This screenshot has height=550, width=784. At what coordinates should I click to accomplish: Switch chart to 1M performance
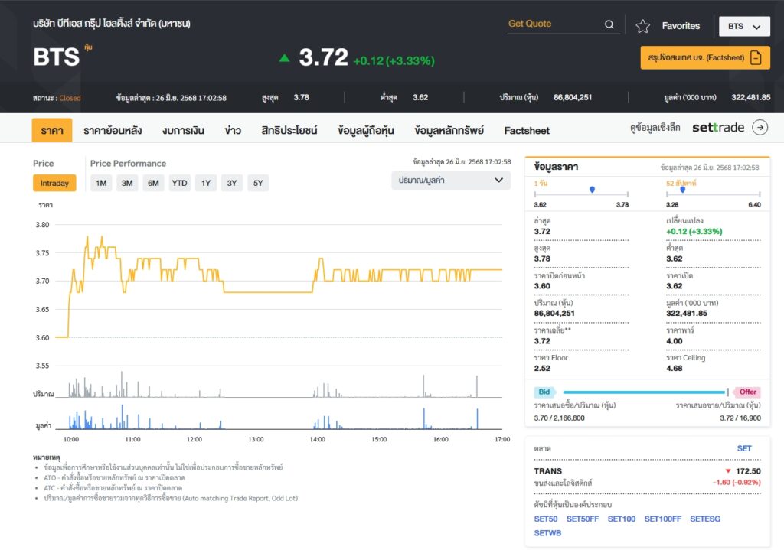(x=101, y=183)
